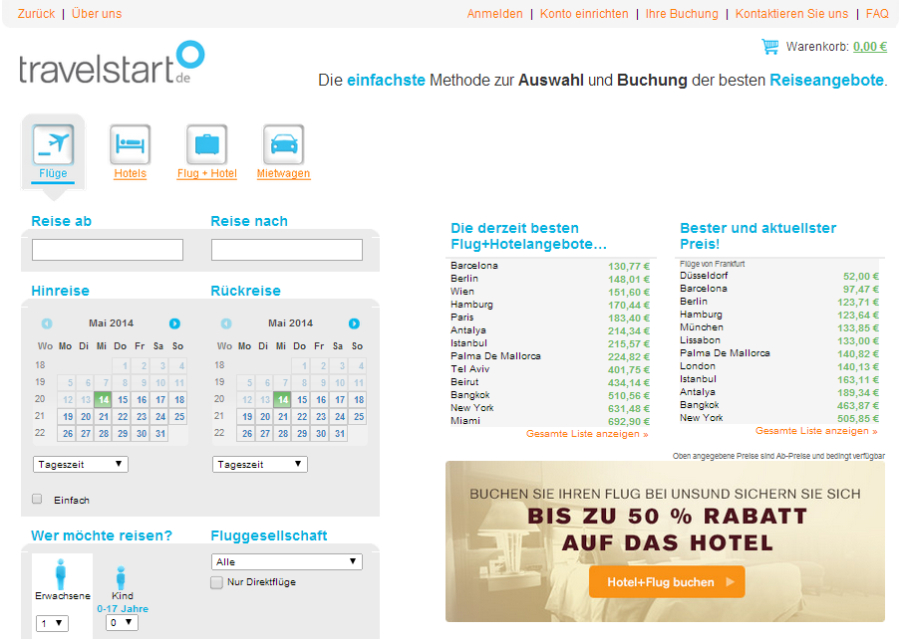This screenshot has height=639, width=904.
Task: Enable the Einfach one-way checkbox
Action: point(38,499)
